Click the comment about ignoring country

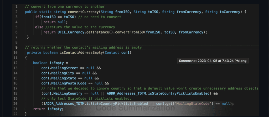point(150,88)
